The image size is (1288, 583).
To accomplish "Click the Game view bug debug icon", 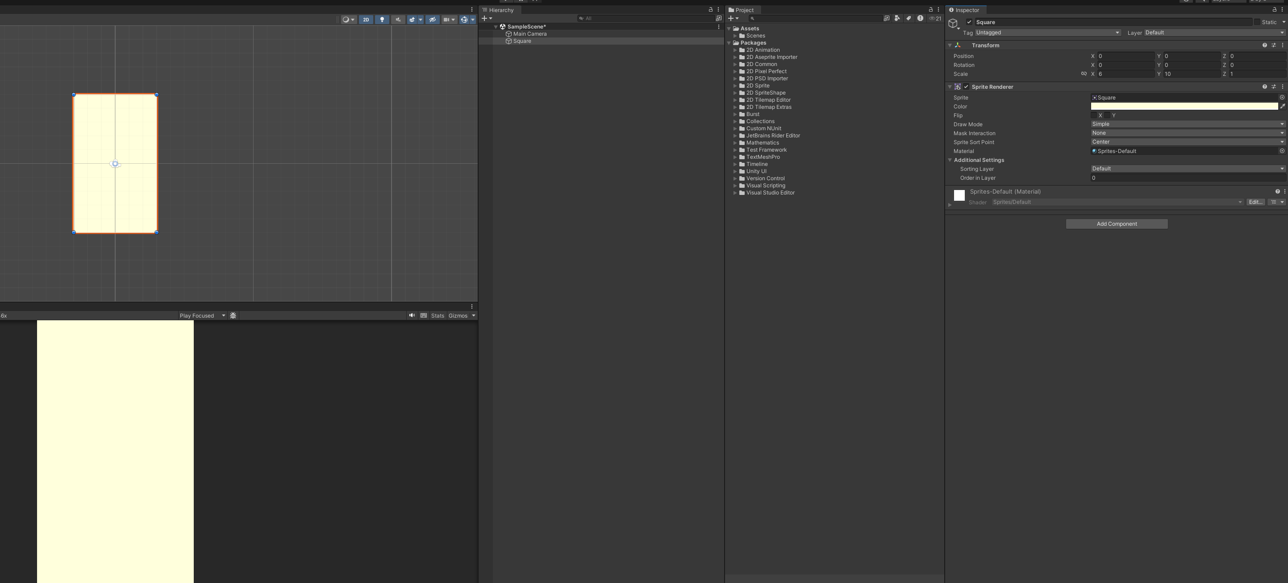I will tap(233, 315).
